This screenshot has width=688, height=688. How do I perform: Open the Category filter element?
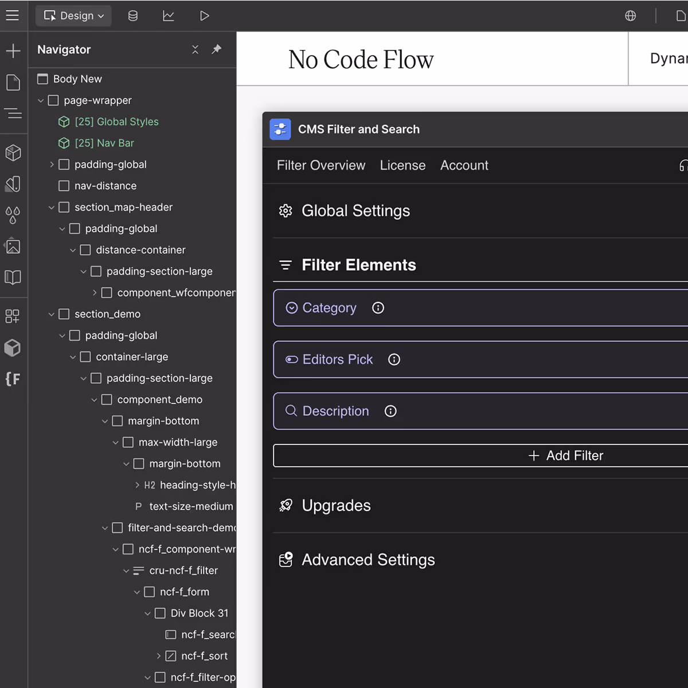480,308
